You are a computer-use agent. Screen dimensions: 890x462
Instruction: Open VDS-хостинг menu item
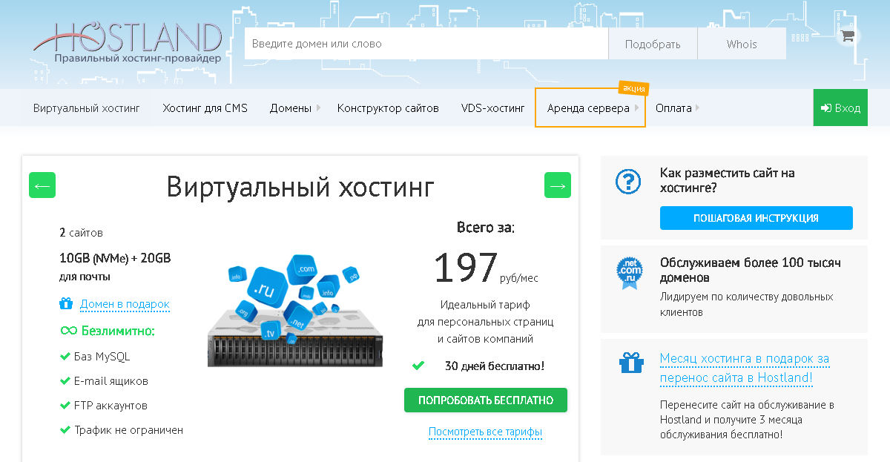pos(492,108)
